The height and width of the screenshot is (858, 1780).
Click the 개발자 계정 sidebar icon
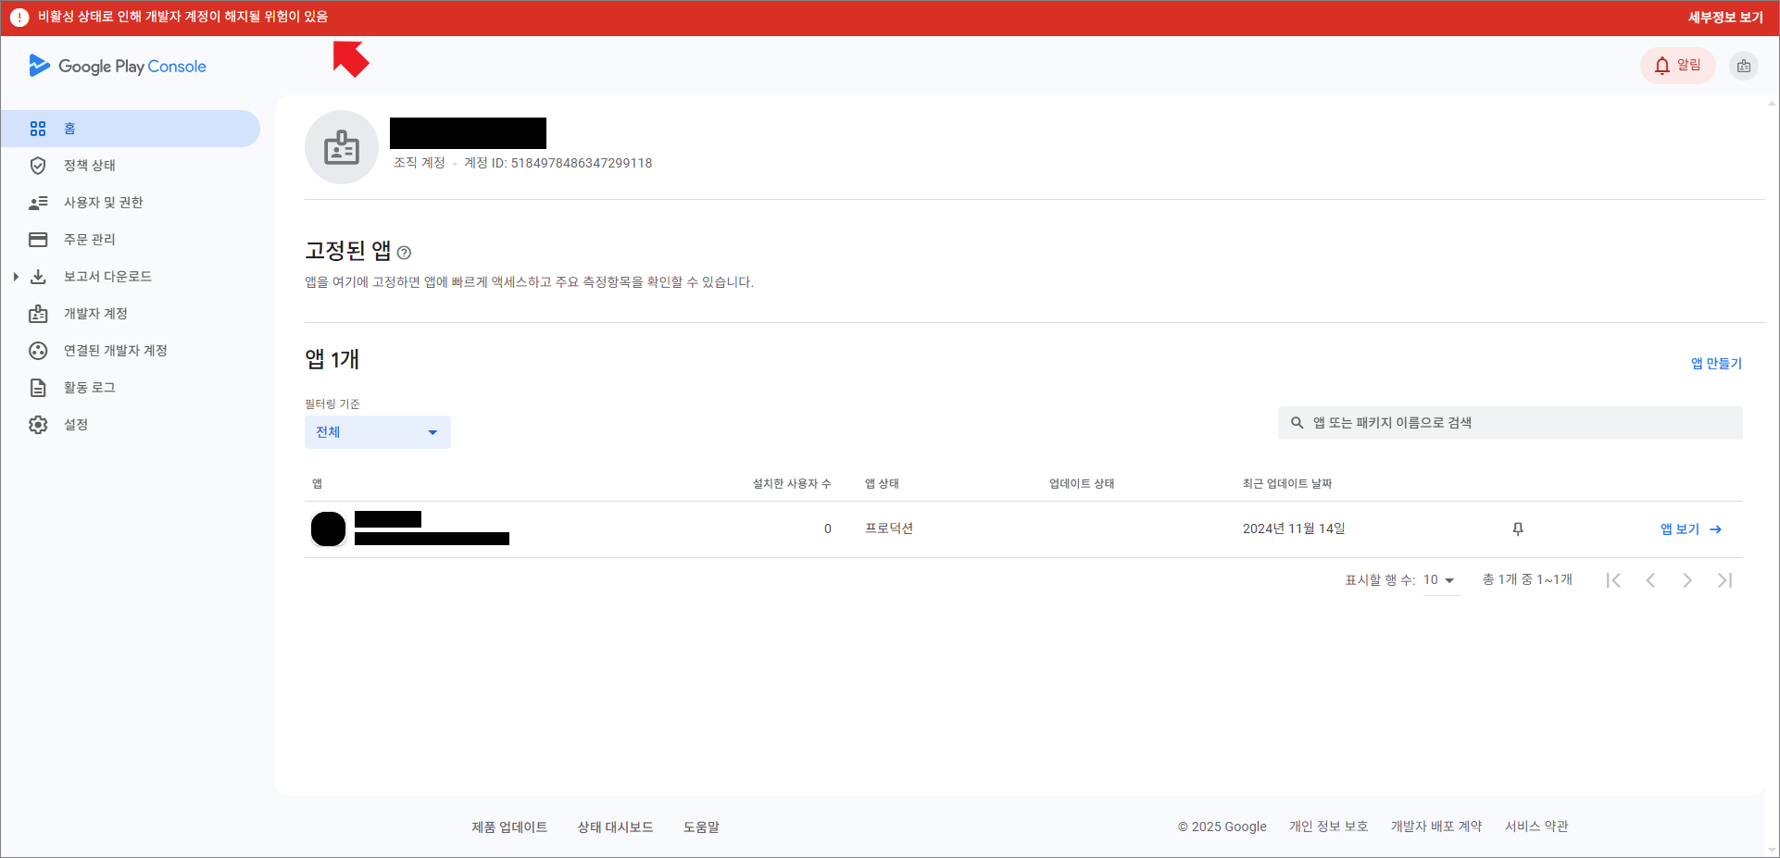(38, 314)
